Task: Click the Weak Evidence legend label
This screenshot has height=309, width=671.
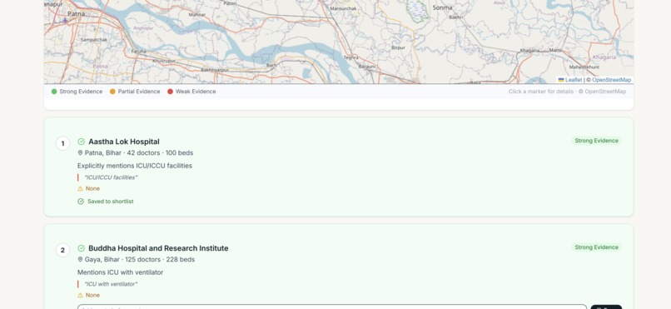Action: pos(196,92)
